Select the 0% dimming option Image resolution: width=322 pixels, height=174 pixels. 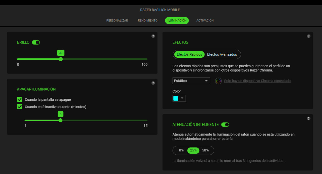coord(181,150)
